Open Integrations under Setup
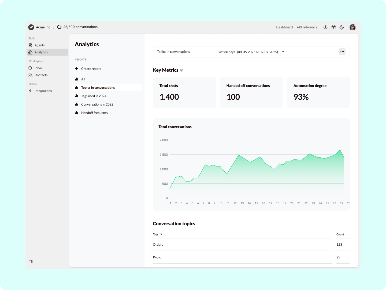The height and width of the screenshot is (290, 386). click(43, 91)
